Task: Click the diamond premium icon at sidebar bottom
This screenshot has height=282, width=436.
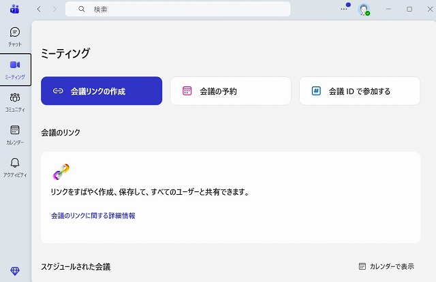Action: pos(15,271)
